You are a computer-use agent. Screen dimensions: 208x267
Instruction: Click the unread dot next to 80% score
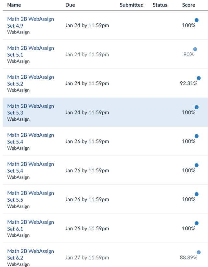tap(195, 49)
